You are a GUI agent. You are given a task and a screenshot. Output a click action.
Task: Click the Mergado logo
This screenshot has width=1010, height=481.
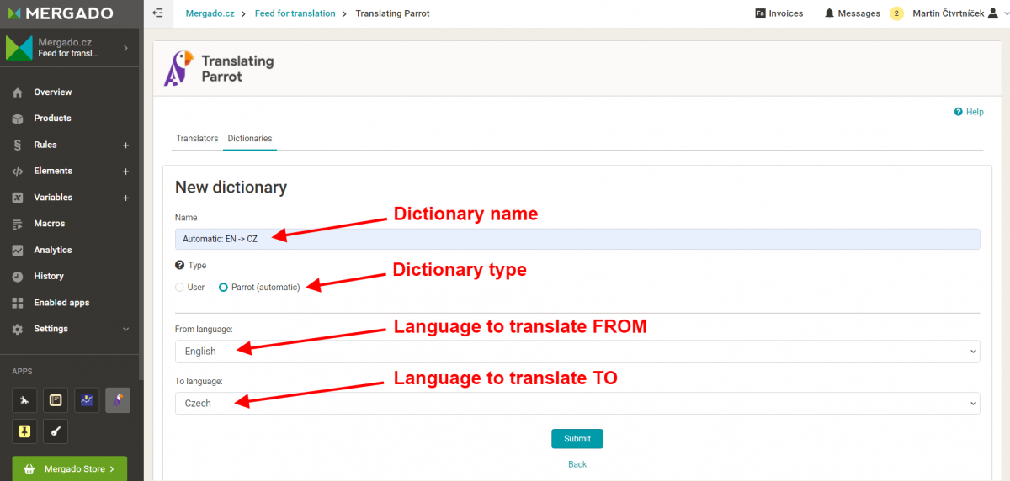59,13
